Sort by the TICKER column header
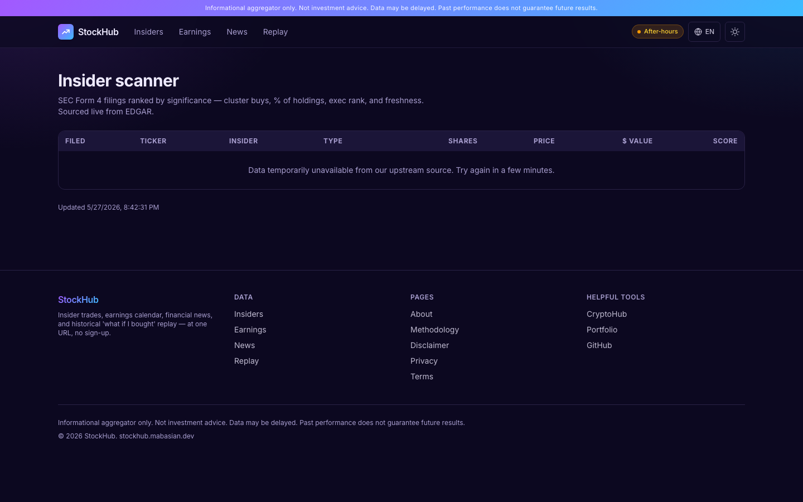The image size is (803, 502). 153,141
